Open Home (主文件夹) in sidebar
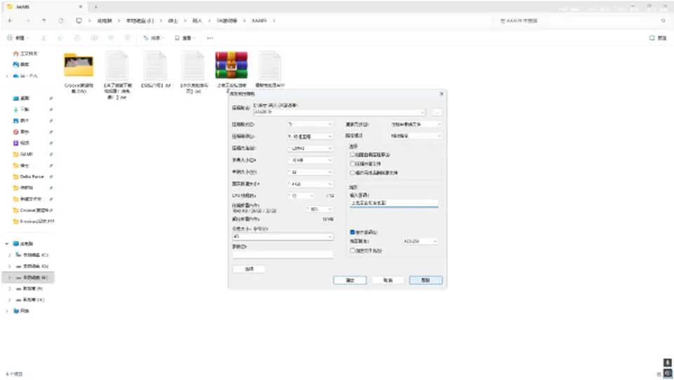This screenshot has width=674, height=380. [x=25, y=53]
